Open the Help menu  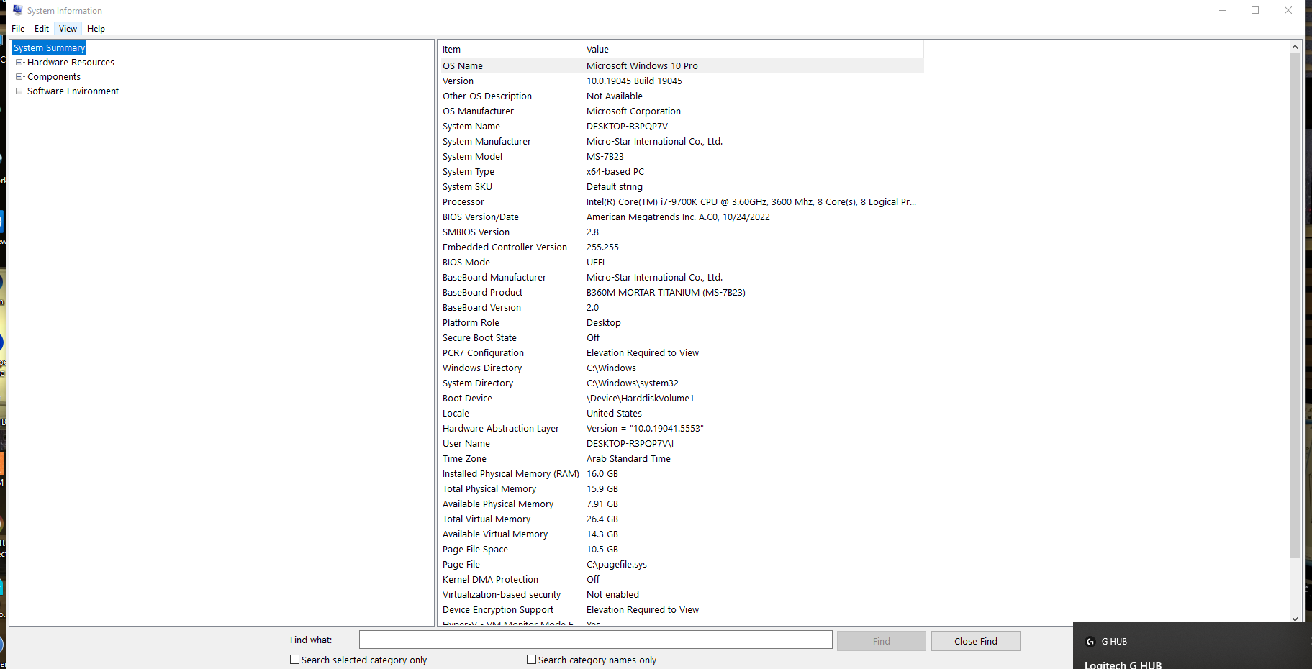point(96,29)
